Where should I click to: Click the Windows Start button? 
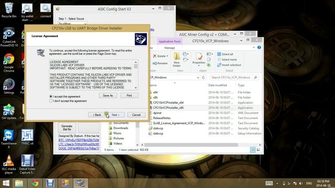coord(6,183)
